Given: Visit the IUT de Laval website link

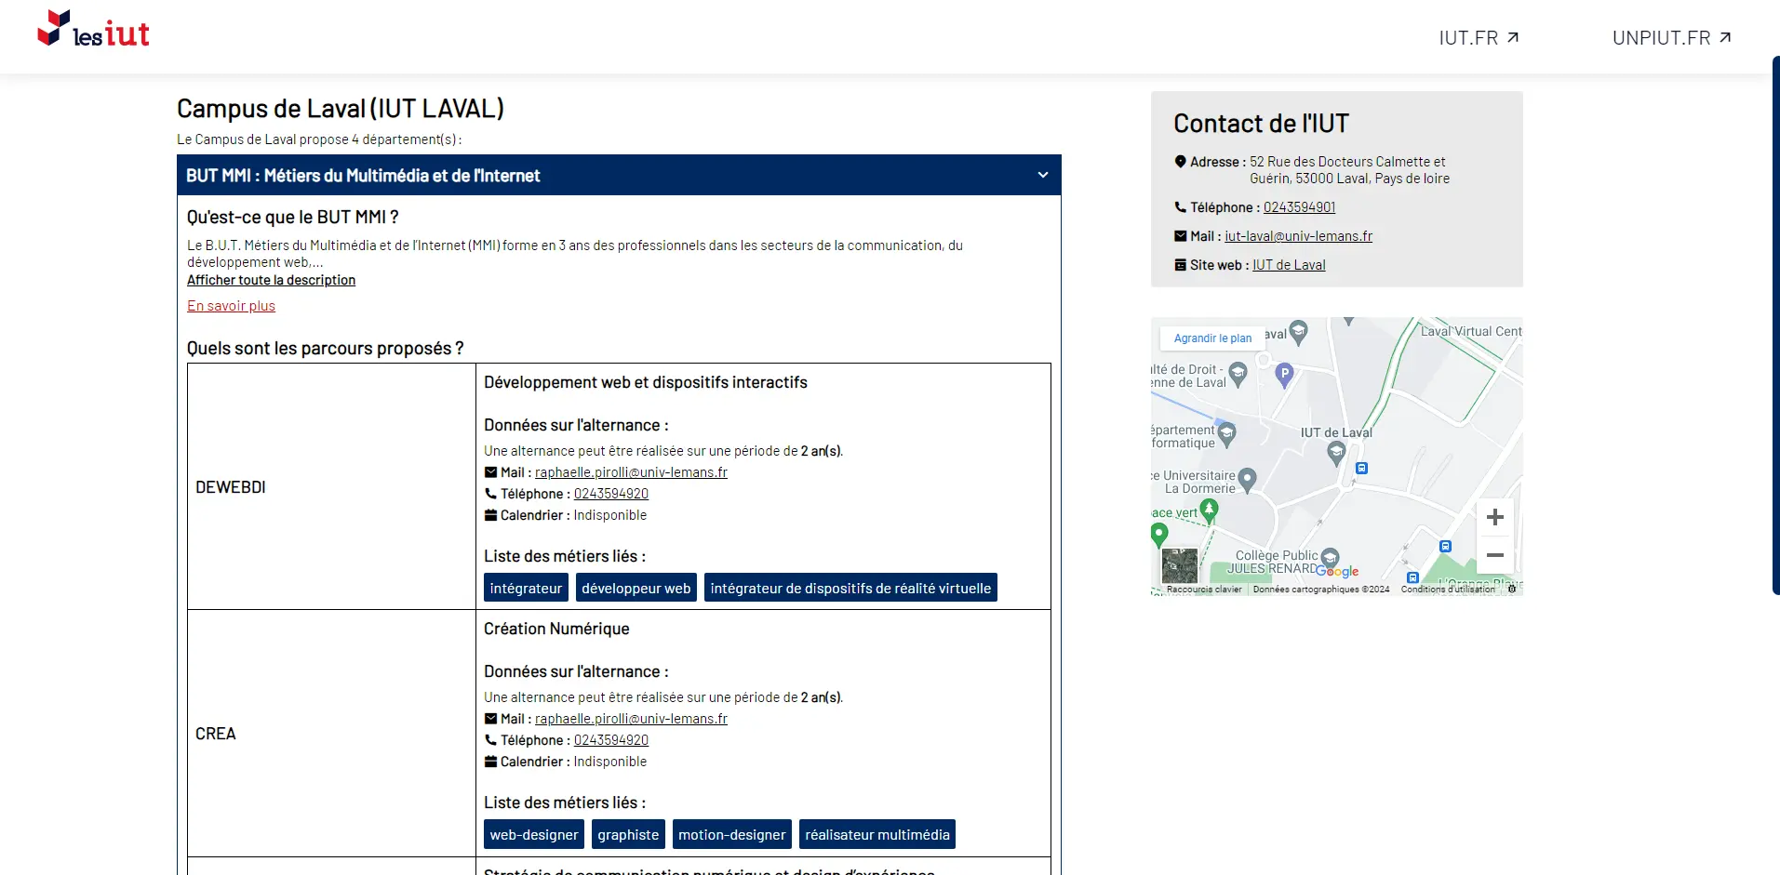Looking at the screenshot, I should (x=1289, y=265).
